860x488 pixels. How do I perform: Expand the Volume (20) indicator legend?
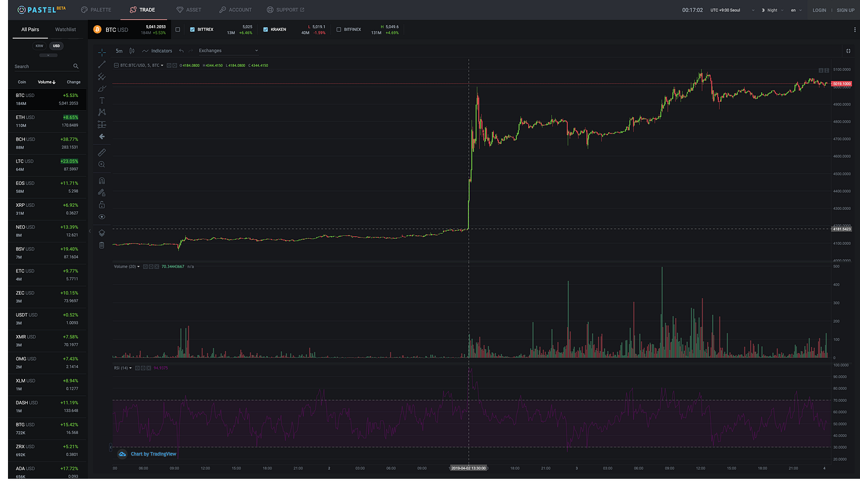(x=138, y=266)
